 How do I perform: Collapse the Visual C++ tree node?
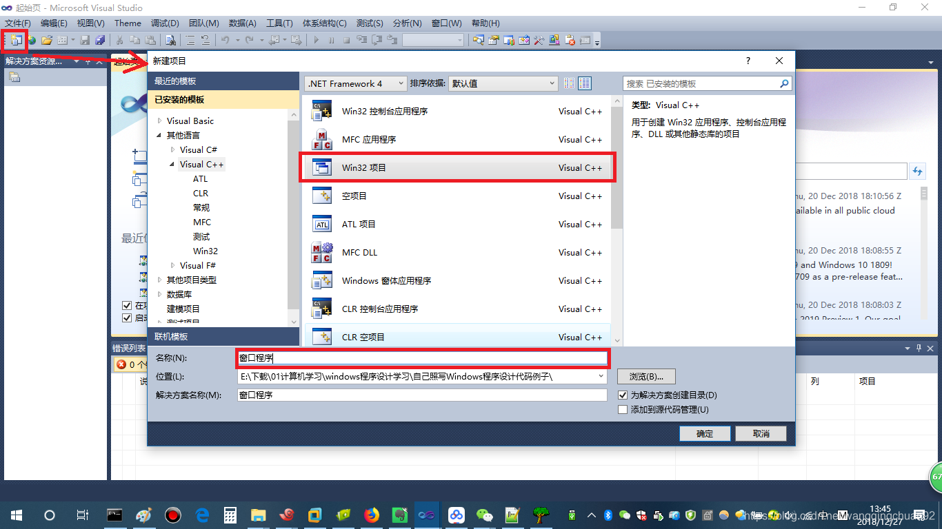click(173, 164)
